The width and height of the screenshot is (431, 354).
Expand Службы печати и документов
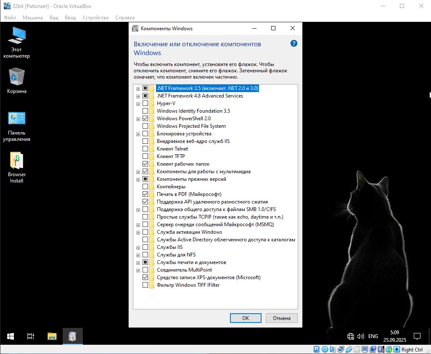pos(138,263)
